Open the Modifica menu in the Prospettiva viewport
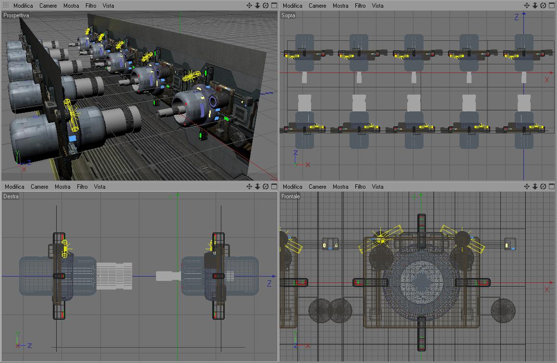 (x=23, y=6)
